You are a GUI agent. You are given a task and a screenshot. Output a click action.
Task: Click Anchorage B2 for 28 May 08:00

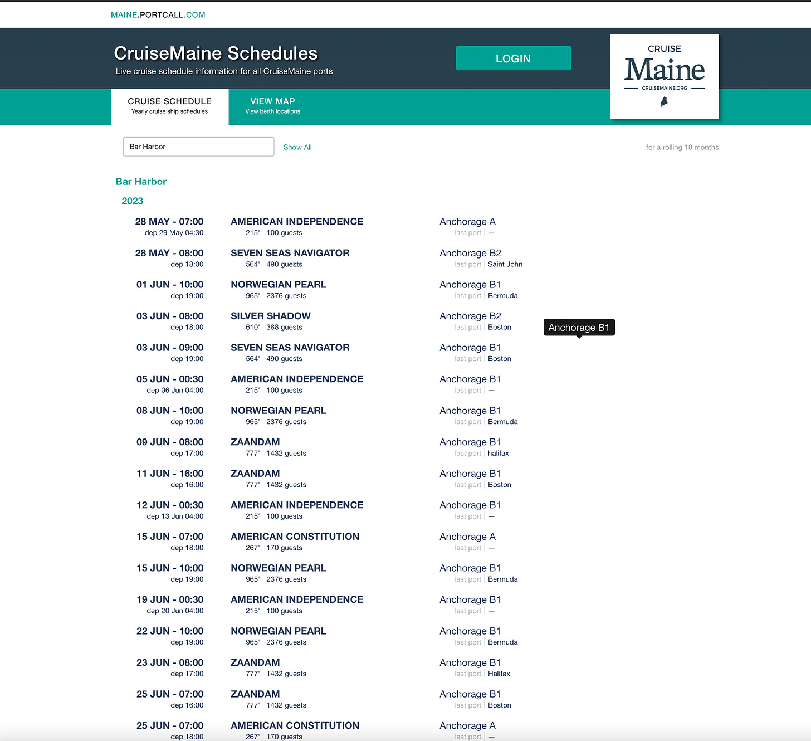click(470, 253)
